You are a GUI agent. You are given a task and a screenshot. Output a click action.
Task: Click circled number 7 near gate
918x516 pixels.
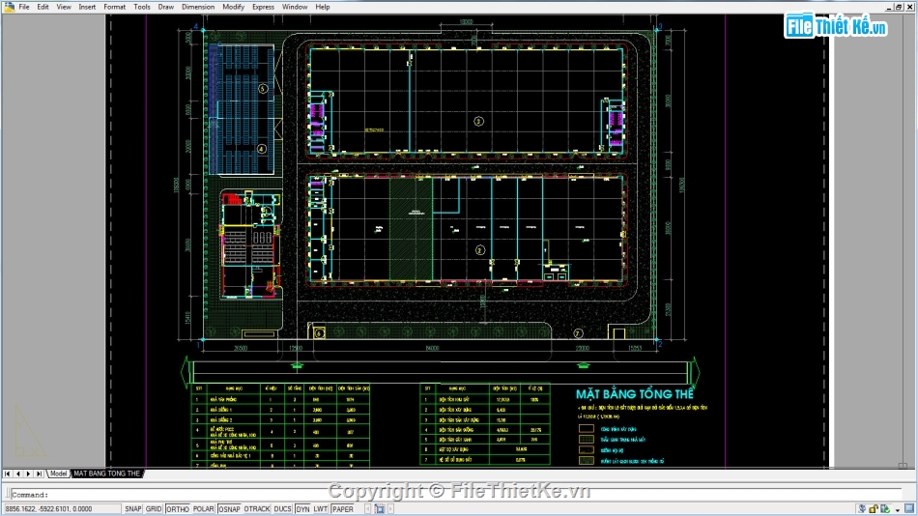(578, 333)
